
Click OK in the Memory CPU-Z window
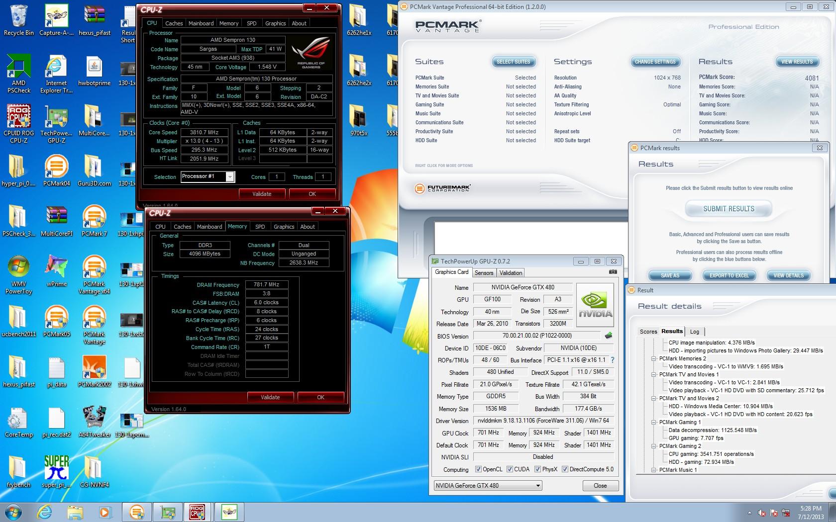tap(320, 397)
